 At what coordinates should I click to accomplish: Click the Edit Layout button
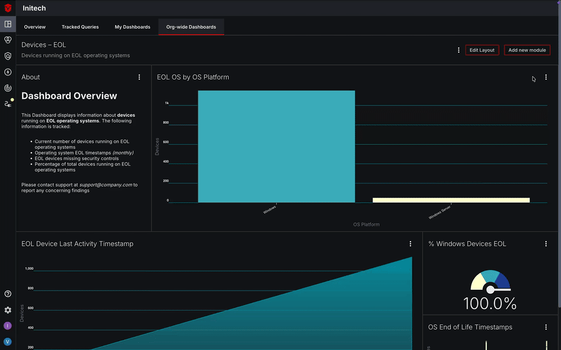(482, 50)
